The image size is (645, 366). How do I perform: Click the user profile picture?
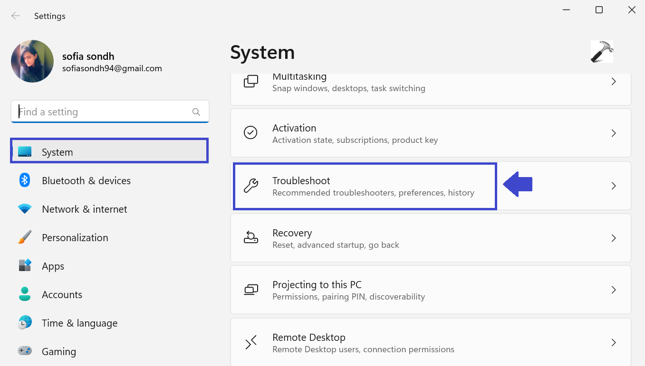pos(32,61)
